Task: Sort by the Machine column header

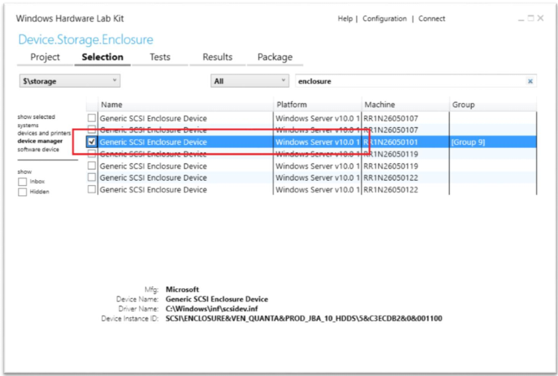Action: [x=405, y=105]
